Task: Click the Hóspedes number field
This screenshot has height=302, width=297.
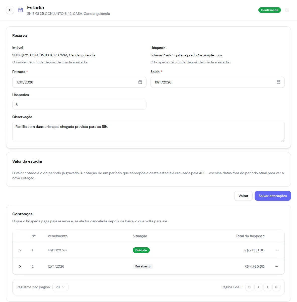Action: coord(79,105)
